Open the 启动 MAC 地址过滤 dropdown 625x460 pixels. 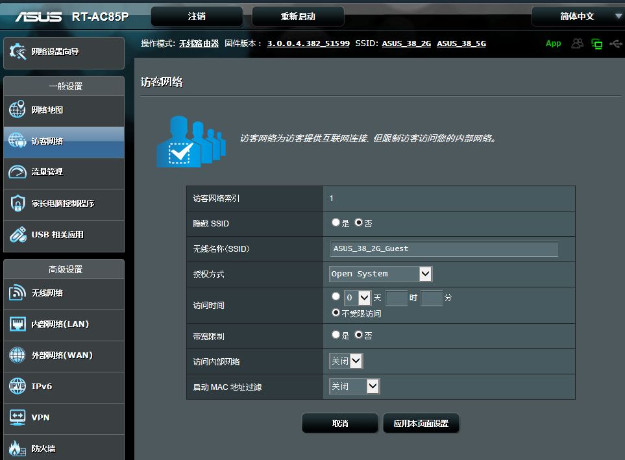(354, 386)
